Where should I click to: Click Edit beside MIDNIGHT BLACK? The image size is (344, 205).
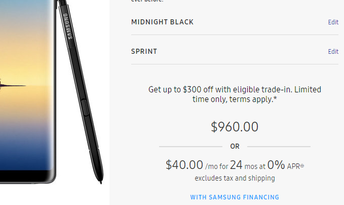click(333, 22)
